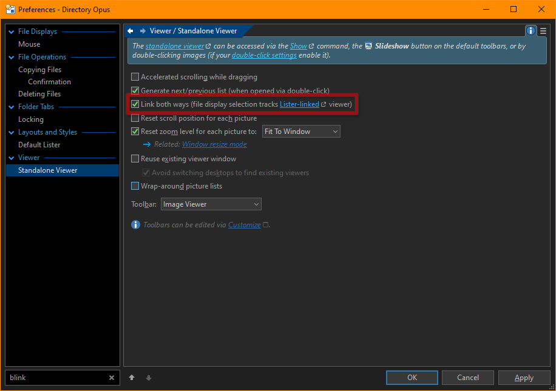556x391 pixels.
Task: Open the Locking page
Action: point(31,119)
